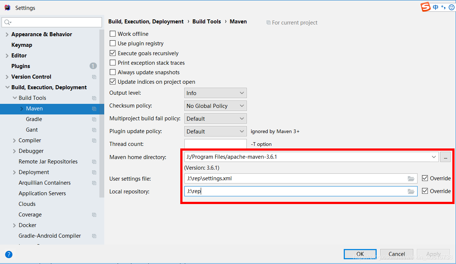Click the Thread count input field
Screen dimensions: 456x264
click(215, 144)
